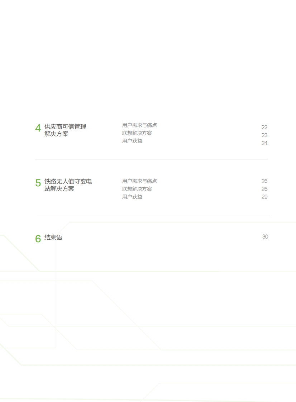Open the 供应商可信管理解决方案 section heading
Image resolution: width=296 pixels, height=402 pixels.
tap(65, 130)
